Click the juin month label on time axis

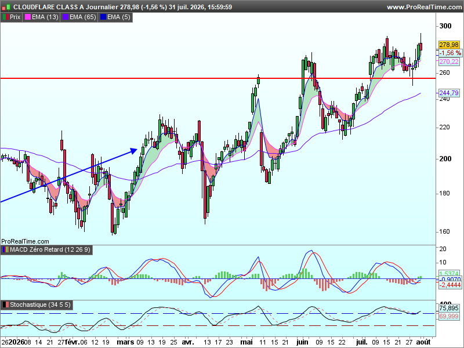click(302, 342)
